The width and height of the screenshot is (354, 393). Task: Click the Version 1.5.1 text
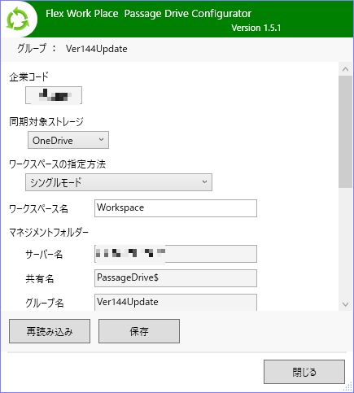(x=256, y=28)
